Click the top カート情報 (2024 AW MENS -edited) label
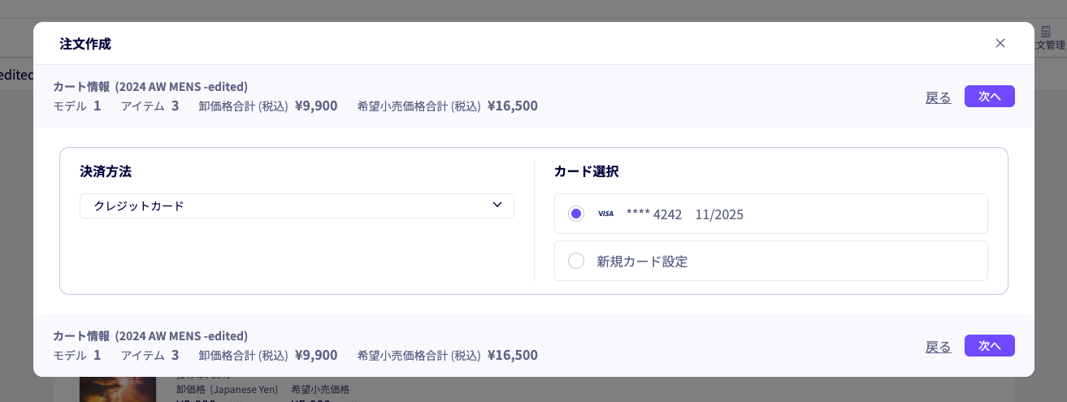The image size is (1067, 402). pos(150,86)
